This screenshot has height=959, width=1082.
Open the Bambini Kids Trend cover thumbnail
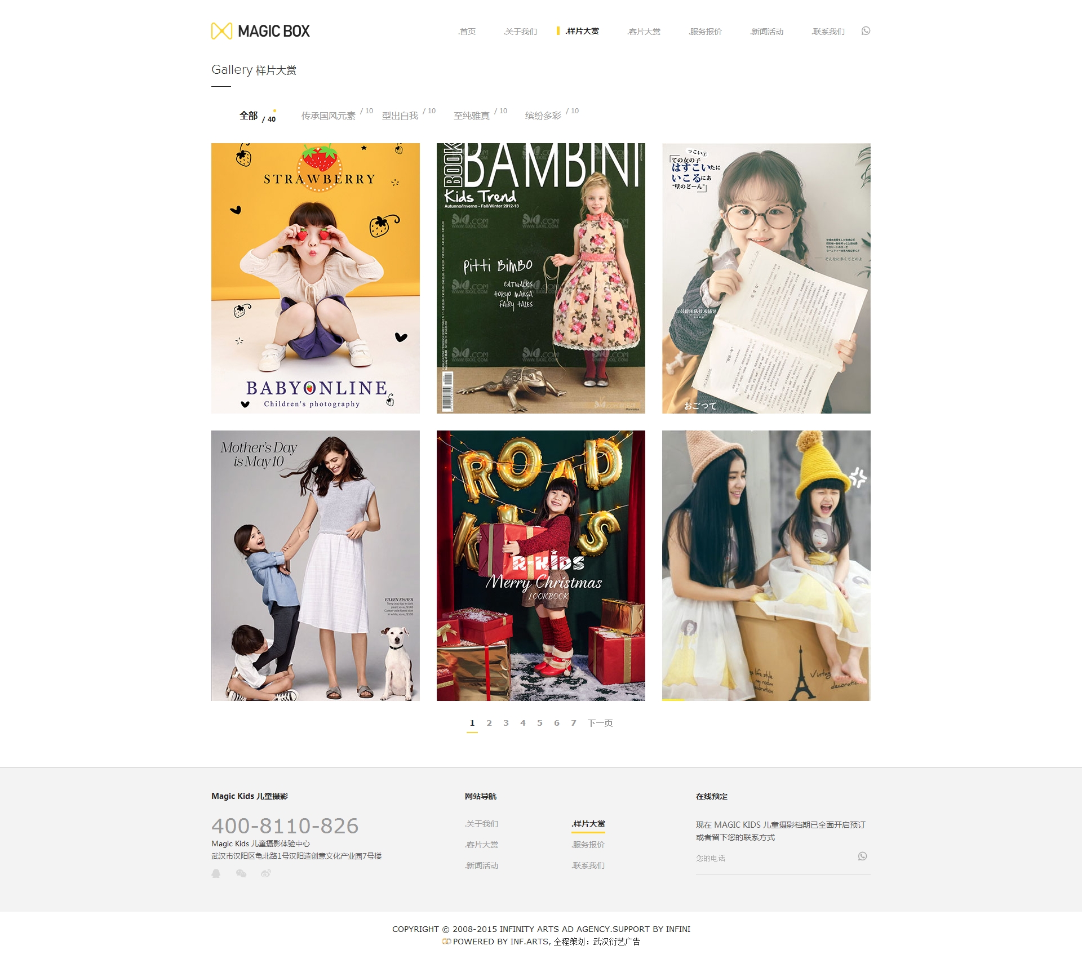click(541, 278)
